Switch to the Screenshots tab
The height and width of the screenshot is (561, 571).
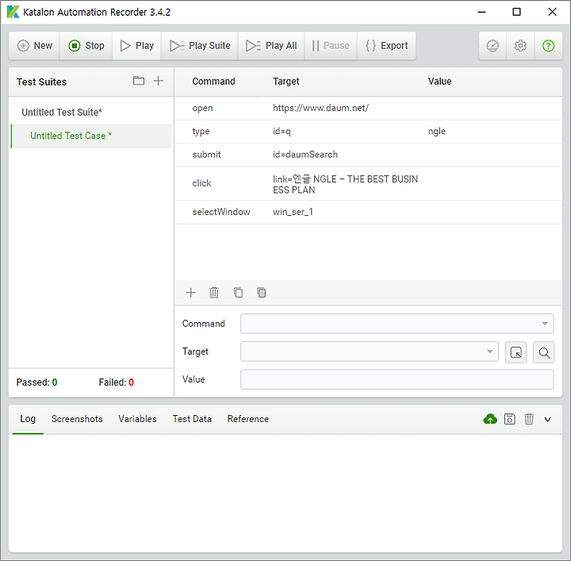pyautogui.click(x=77, y=419)
